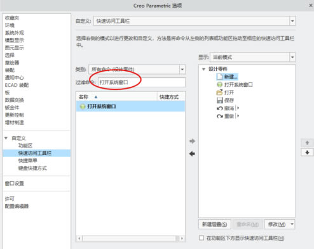Viewport: 314px width, 249px height.
Task: Click the greyed 重命名 button
Action: point(247,224)
